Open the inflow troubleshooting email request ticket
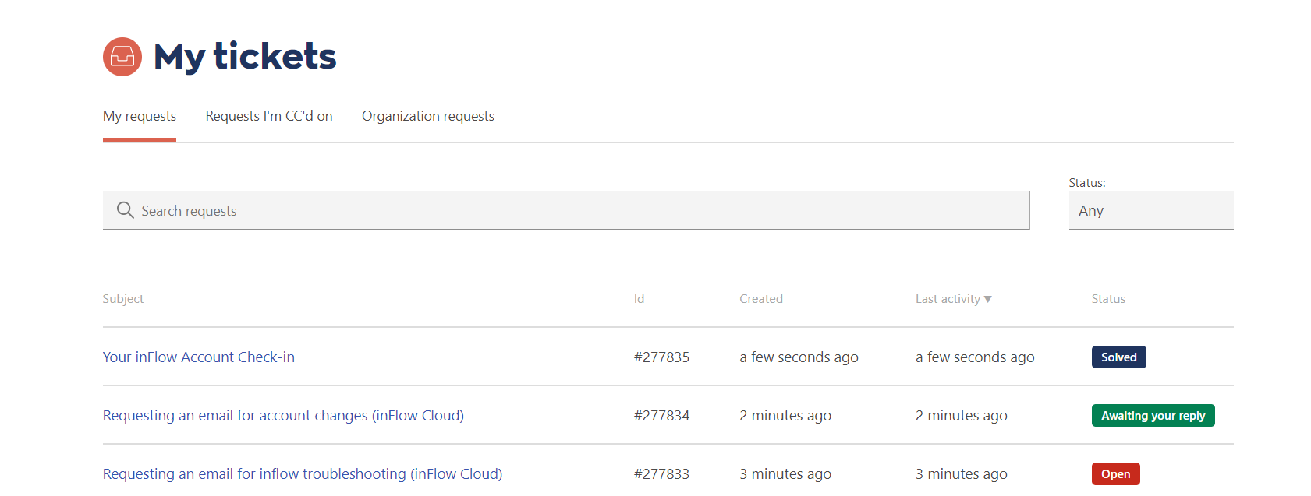 tap(303, 474)
